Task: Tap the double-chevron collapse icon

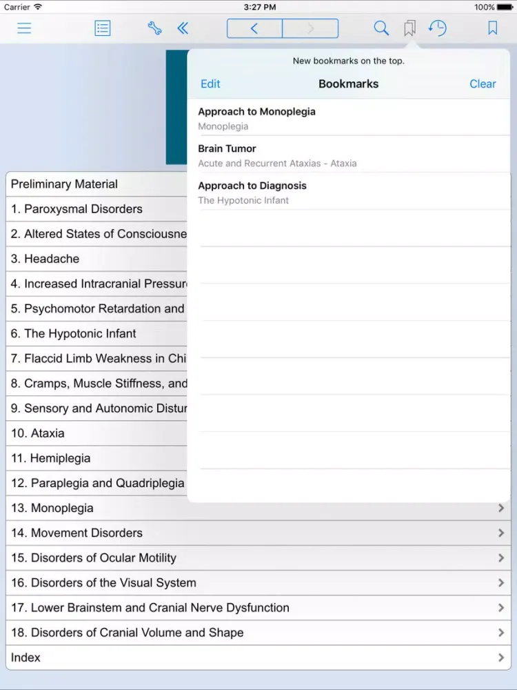Action: (183, 28)
